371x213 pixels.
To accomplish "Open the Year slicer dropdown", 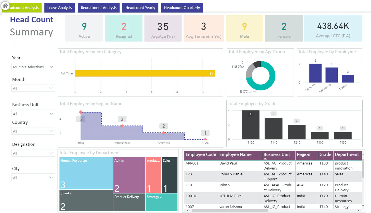I will point(33,67).
